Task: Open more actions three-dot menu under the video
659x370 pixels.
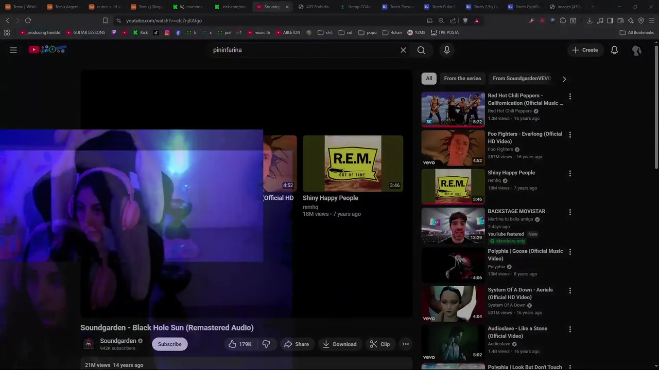Action: point(406,344)
